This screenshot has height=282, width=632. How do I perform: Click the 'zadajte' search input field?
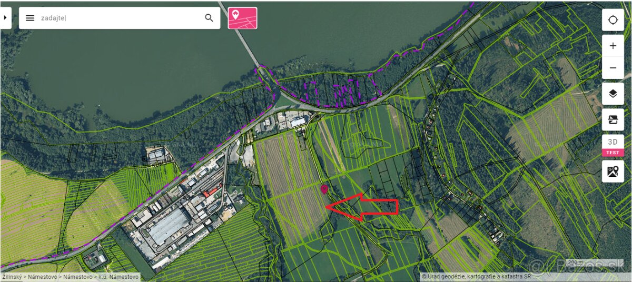click(120, 18)
